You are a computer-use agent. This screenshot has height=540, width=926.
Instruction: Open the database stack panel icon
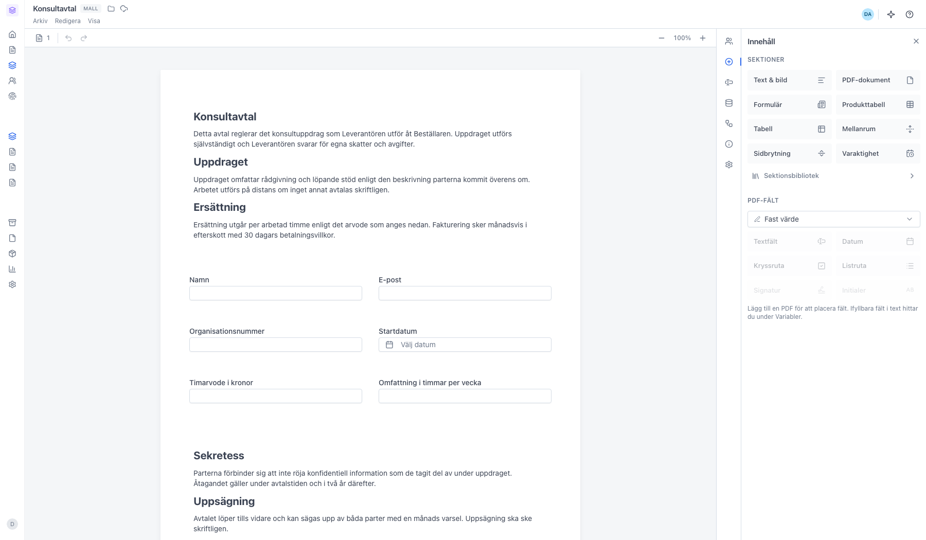(729, 103)
